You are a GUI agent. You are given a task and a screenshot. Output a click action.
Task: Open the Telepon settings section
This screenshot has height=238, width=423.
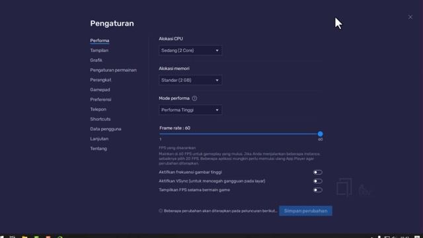click(98, 109)
